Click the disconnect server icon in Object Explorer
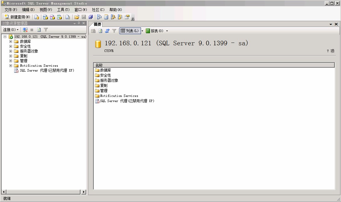 (25, 30)
